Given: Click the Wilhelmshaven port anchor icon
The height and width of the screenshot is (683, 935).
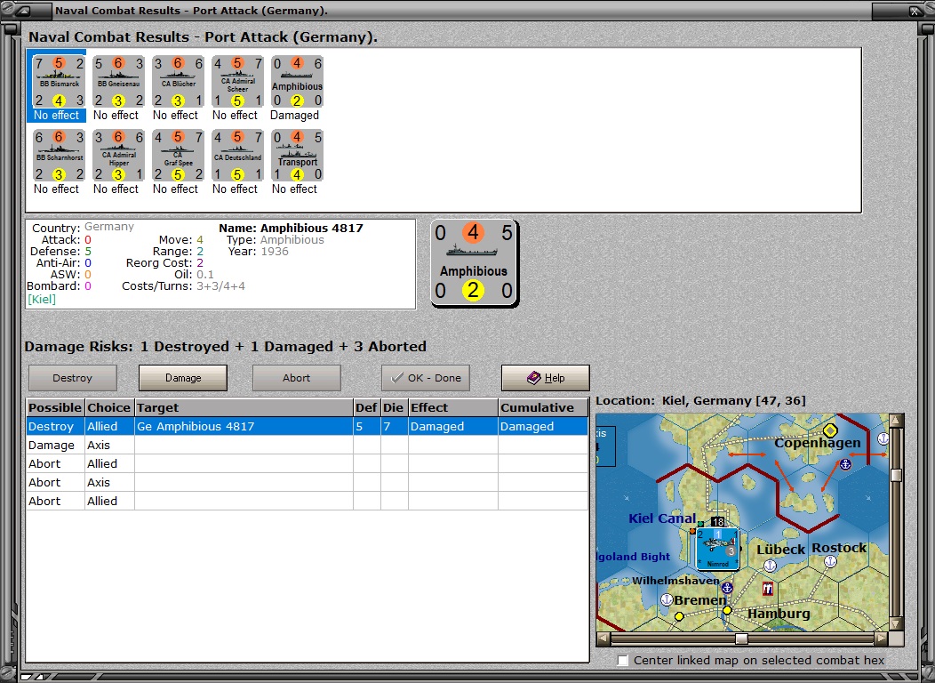Looking at the screenshot, I should 727,588.
